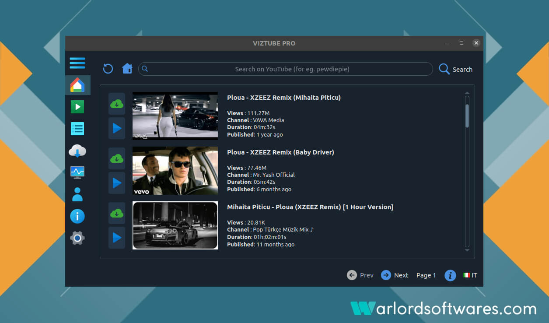Click the 111.27M views text
Screen dimensions: 549x323
click(259, 113)
